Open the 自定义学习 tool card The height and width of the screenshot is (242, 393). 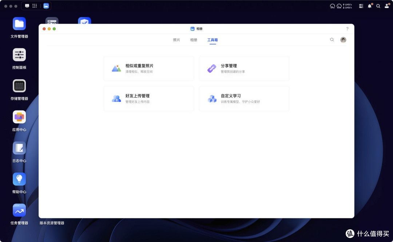(x=244, y=98)
